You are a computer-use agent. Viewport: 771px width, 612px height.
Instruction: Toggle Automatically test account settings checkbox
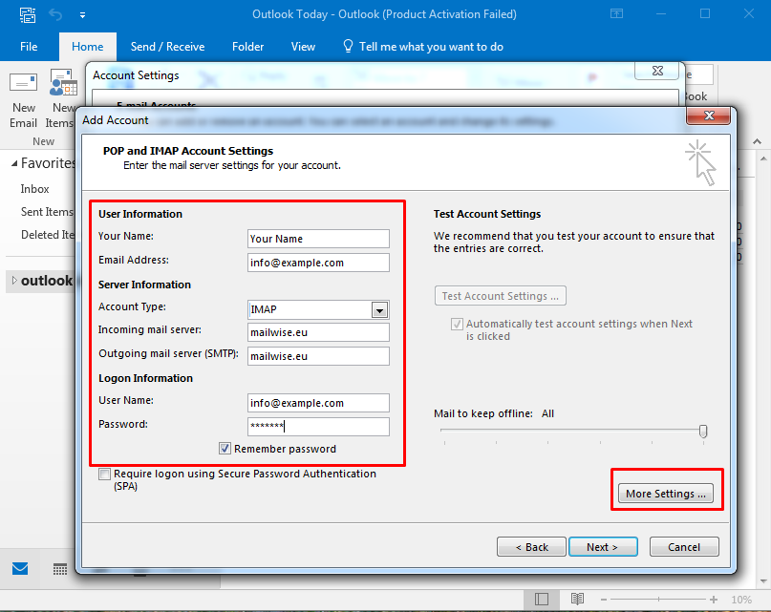[457, 324]
